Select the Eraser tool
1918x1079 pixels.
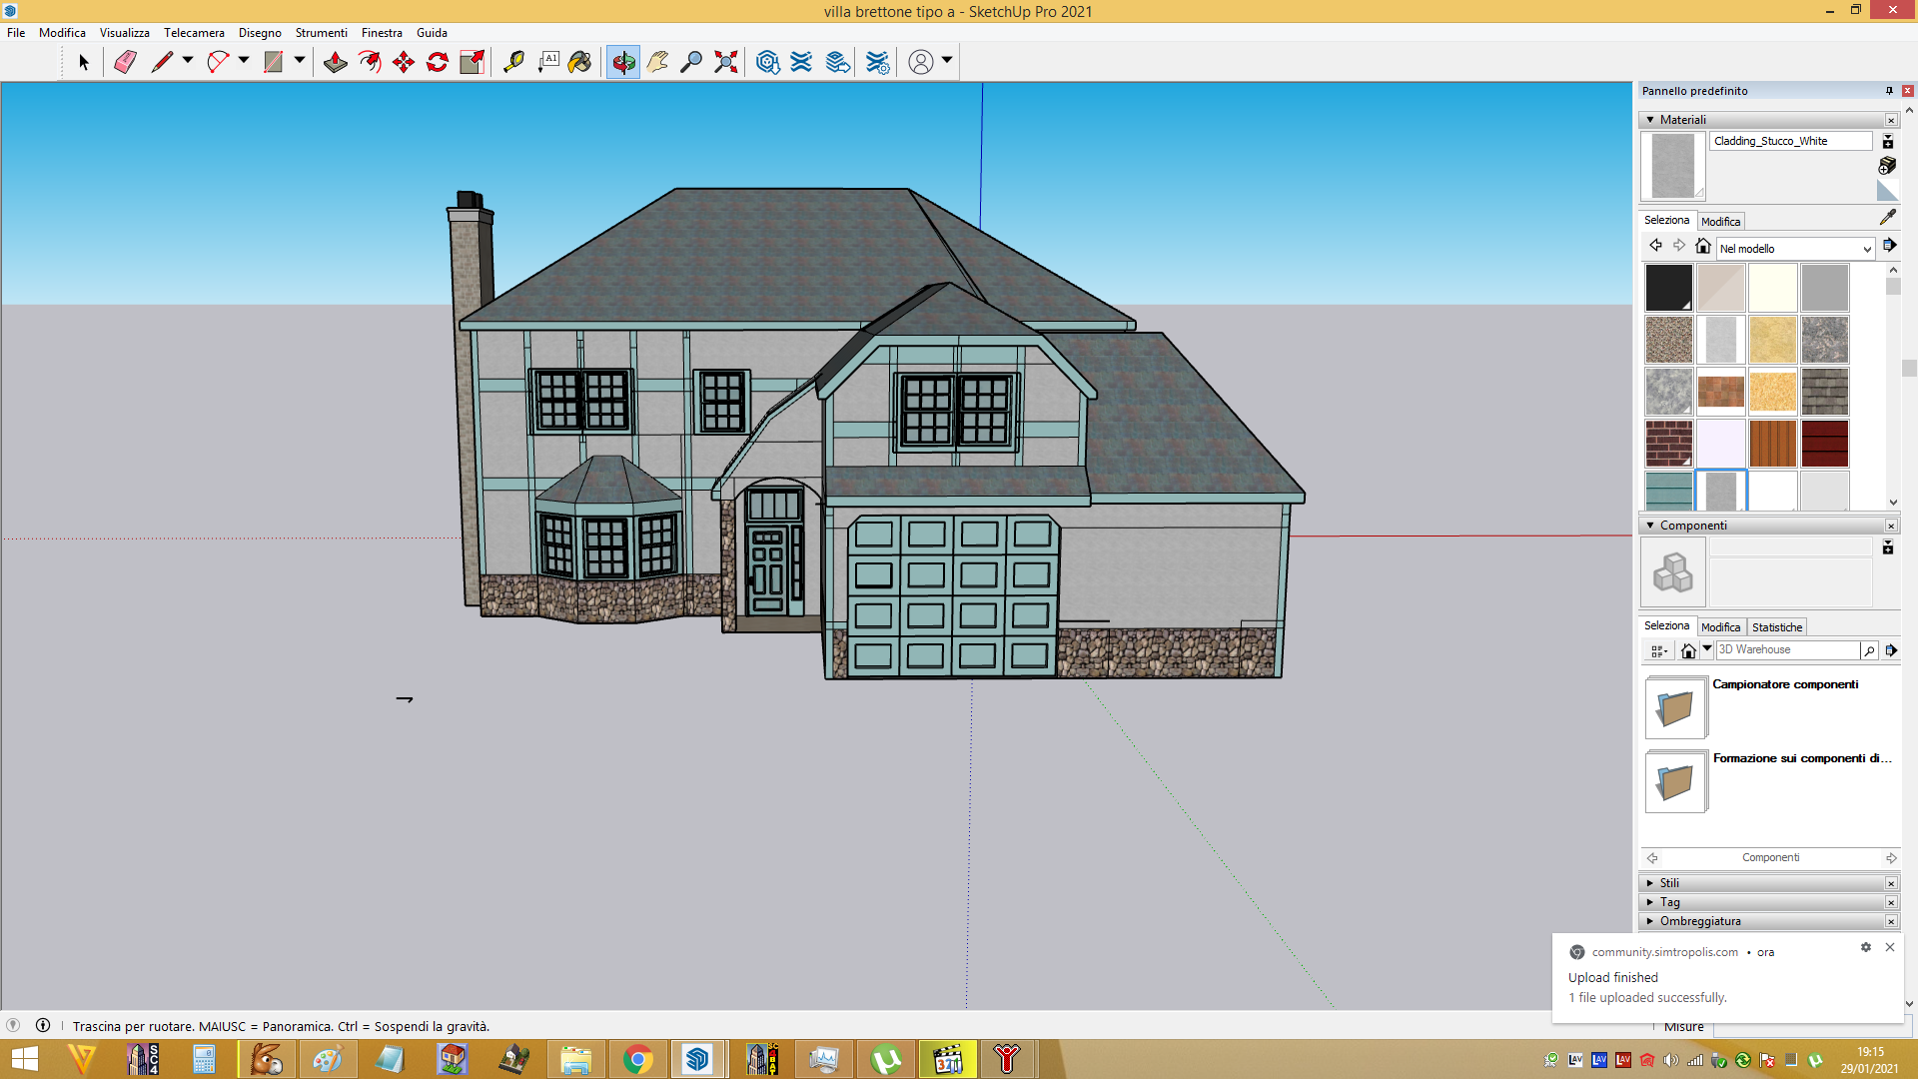pos(125,62)
